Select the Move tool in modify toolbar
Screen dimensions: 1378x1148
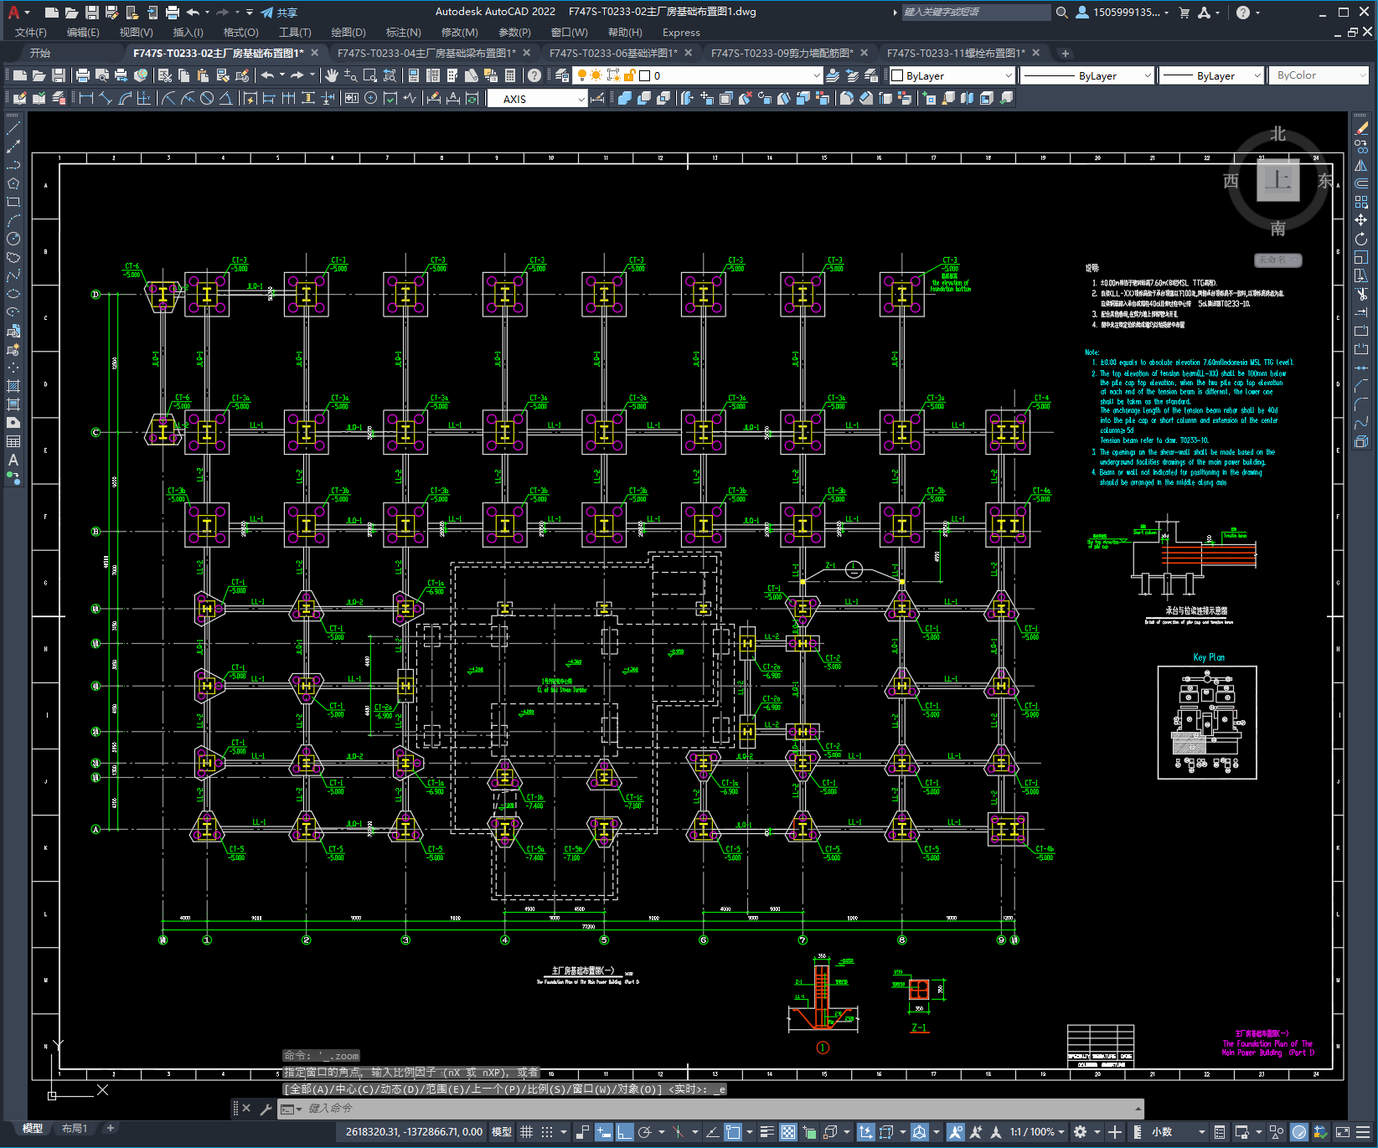(x=1361, y=220)
